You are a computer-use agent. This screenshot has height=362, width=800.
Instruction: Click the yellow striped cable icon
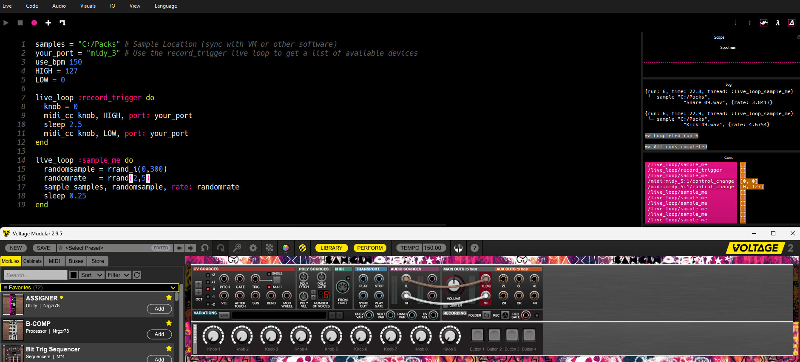click(x=302, y=248)
